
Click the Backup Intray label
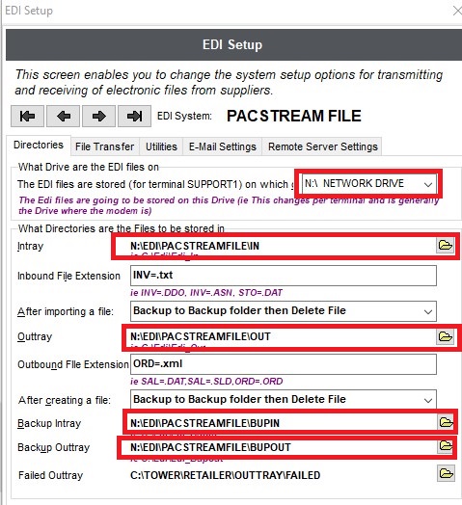[x=49, y=423]
